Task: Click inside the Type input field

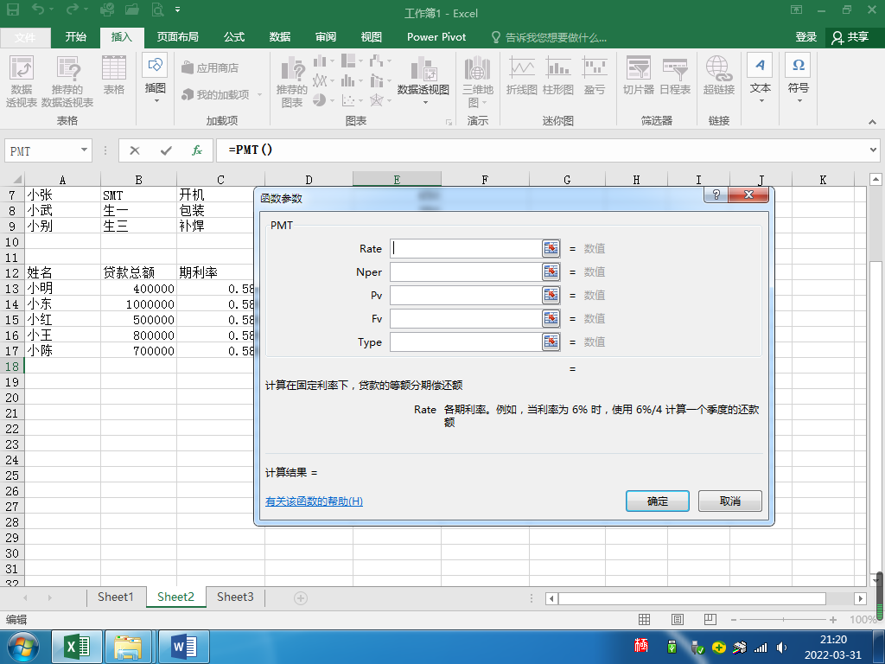Action: point(466,342)
